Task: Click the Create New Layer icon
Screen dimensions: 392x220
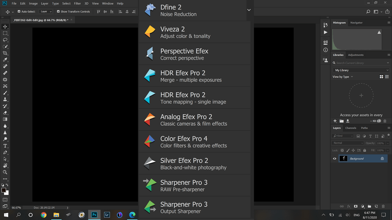Action: 376,206
